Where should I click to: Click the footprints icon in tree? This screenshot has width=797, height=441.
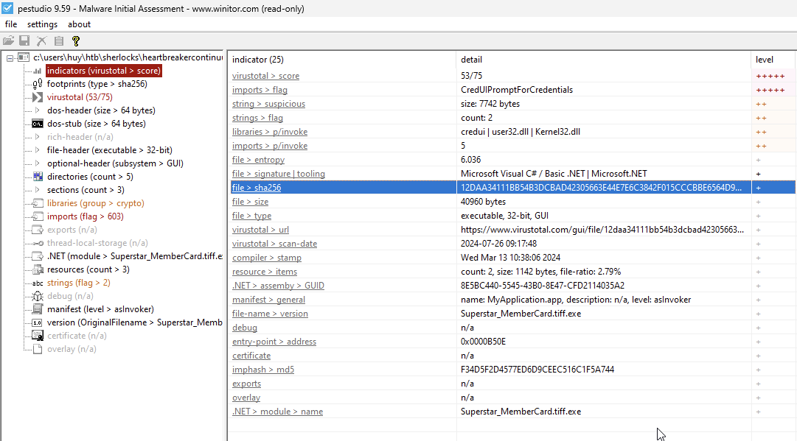click(38, 84)
